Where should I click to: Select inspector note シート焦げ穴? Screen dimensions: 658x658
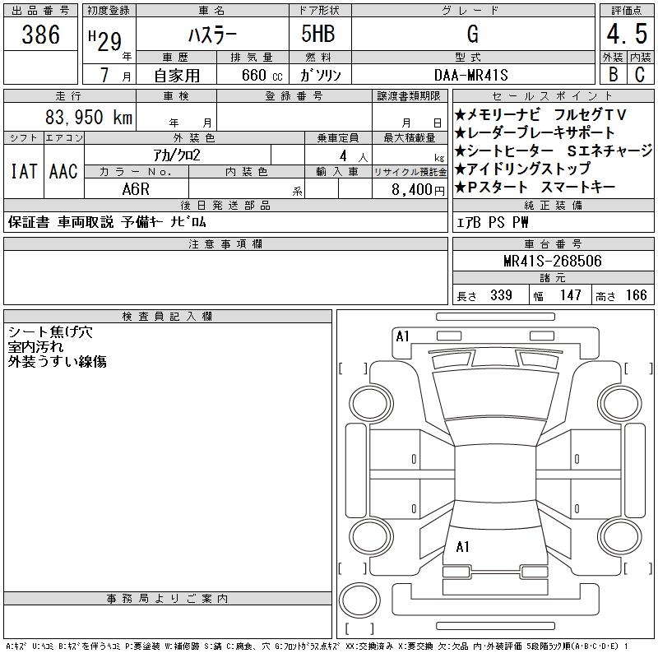coord(50,332)
